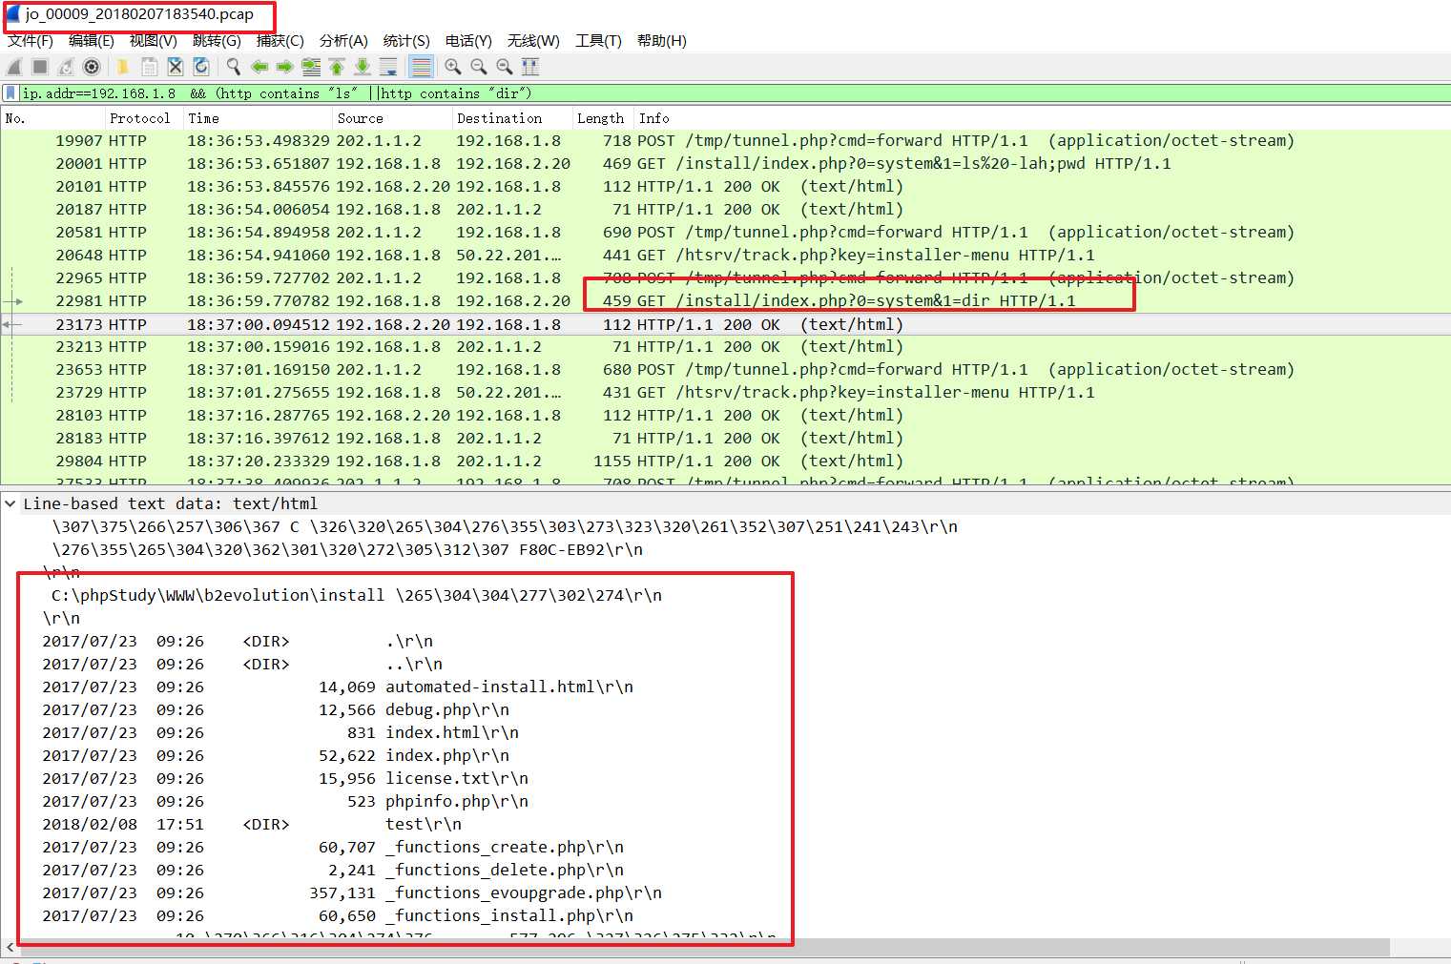Select packet 23213 row
Image resolution: width=1451 pixels, height=964 pixels.
(x=725, y=346)
